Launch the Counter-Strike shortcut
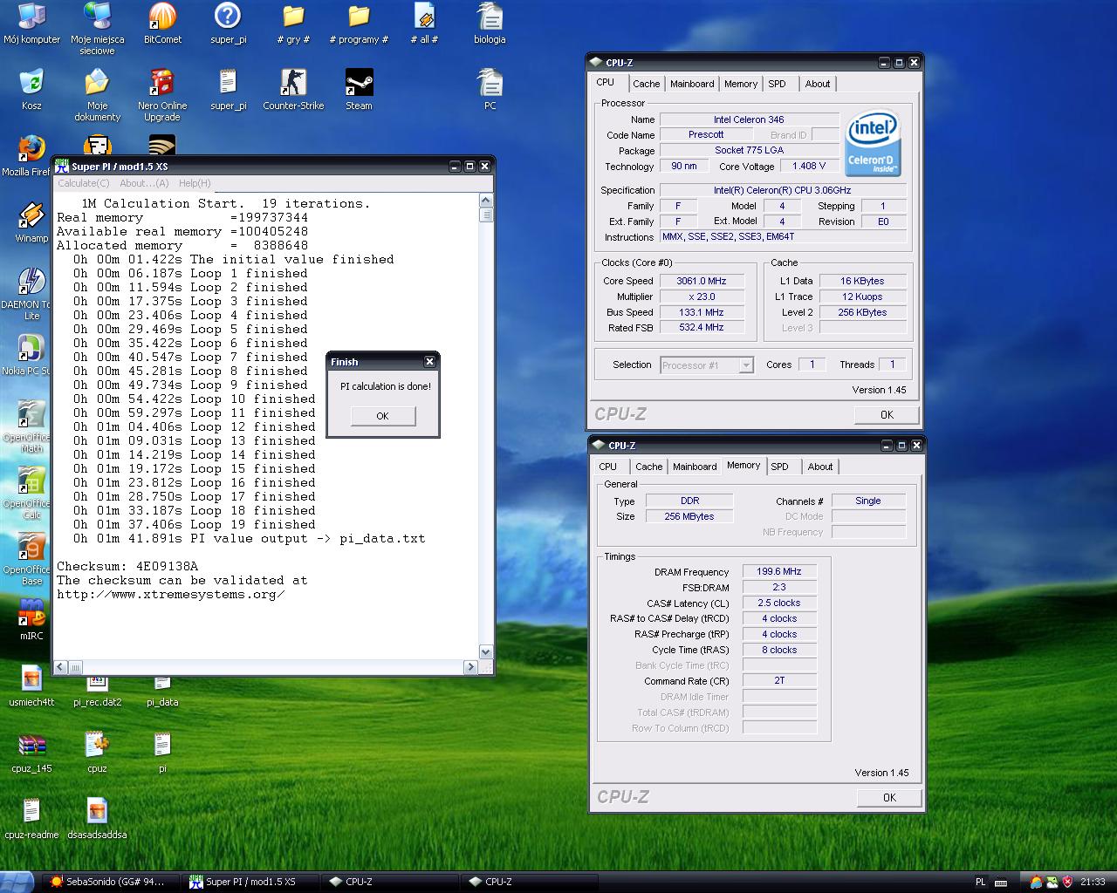Image resolution: width=1117 pixels, height=893 pixels. tap(293, 90)
